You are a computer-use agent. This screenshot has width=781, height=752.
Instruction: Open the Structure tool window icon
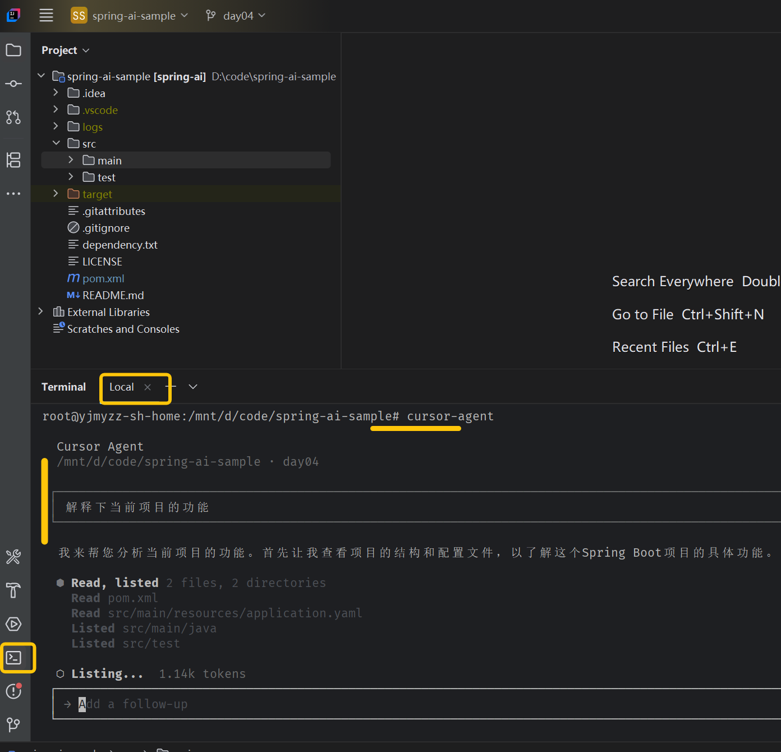click(13, 160)
